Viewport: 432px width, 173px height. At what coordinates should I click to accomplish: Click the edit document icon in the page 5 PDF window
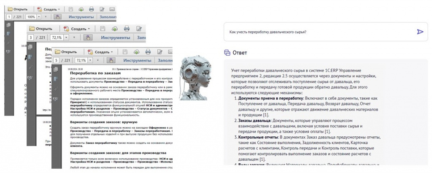coord(160,51)
